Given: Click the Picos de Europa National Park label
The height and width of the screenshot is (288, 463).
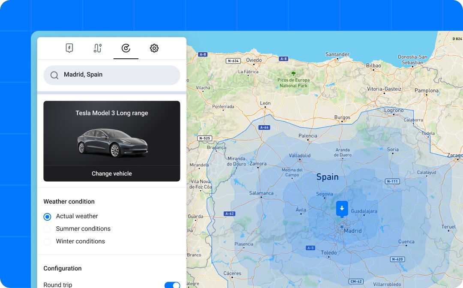Looking at the screenshot, I should pos(294,83).
